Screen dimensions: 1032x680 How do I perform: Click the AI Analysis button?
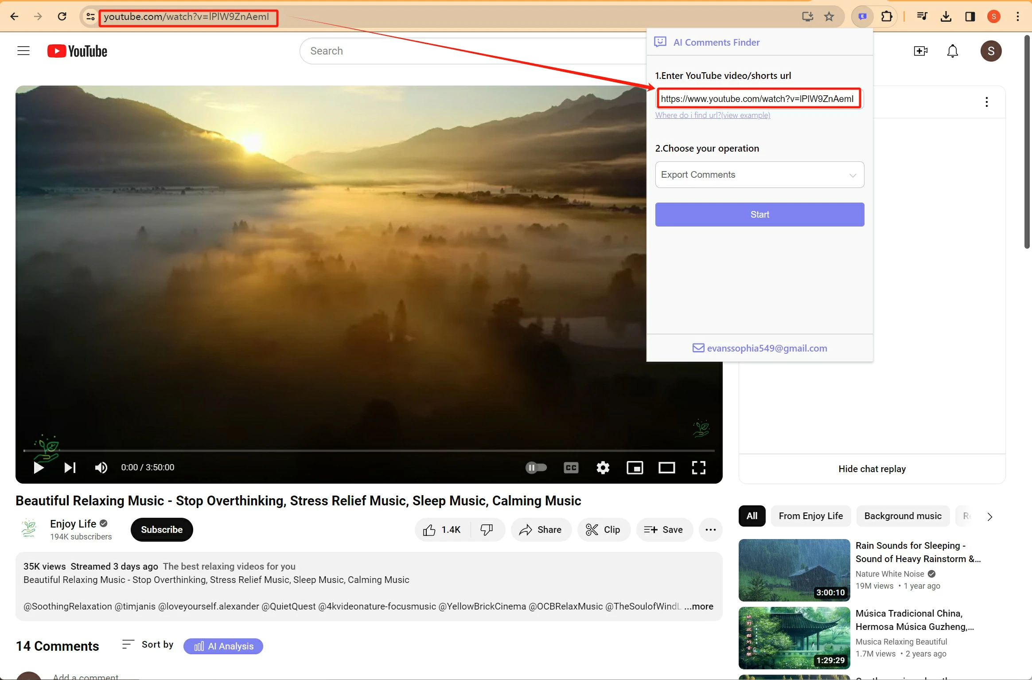pyautogui.click(x=223, y=646)
